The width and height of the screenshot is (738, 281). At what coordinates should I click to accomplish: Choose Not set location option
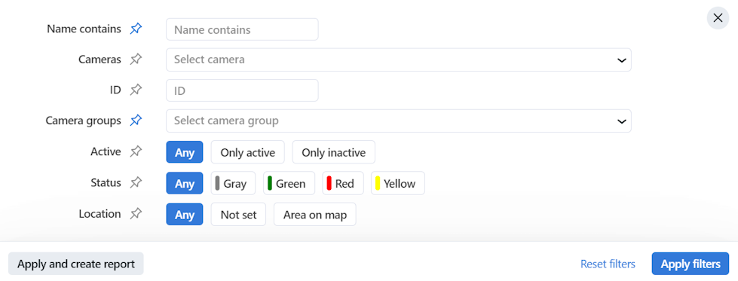[x=239, y=215]
